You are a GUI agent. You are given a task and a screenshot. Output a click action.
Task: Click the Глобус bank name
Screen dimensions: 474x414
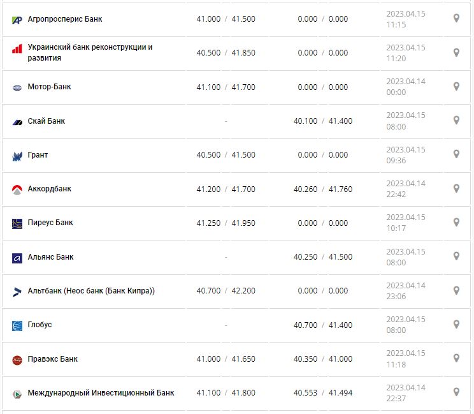[39, 325]
